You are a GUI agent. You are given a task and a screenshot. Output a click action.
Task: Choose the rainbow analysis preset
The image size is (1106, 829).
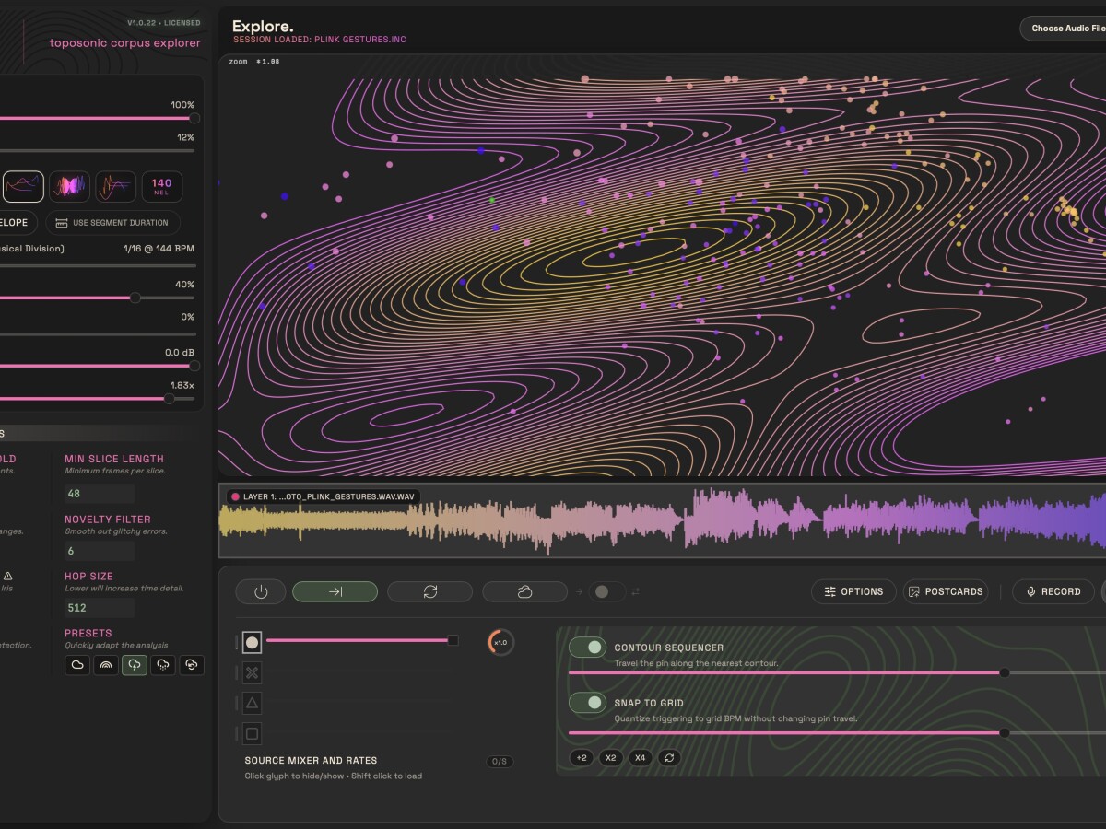[x=106, y=665]
